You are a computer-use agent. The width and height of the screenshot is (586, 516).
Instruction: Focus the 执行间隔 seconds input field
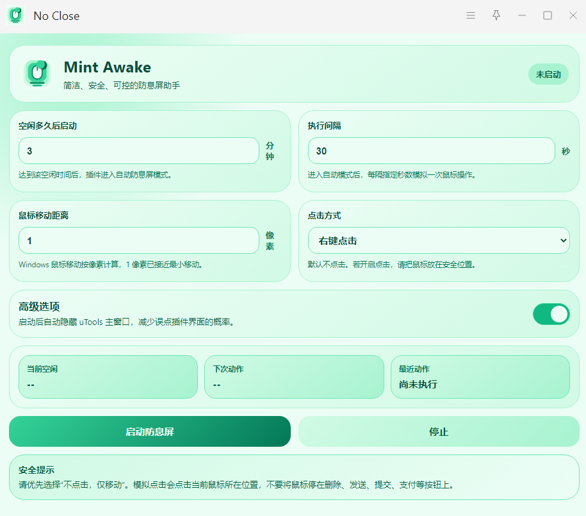point(431,151)
